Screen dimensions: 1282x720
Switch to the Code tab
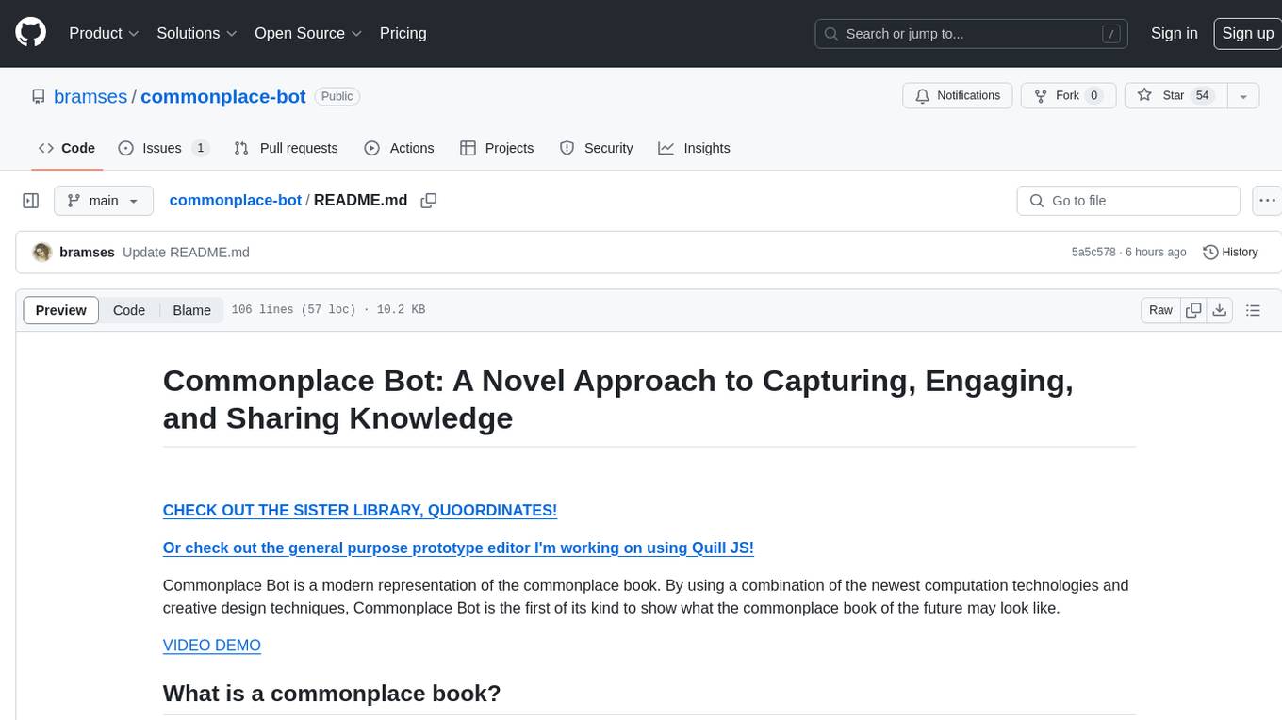pos(67,148)
